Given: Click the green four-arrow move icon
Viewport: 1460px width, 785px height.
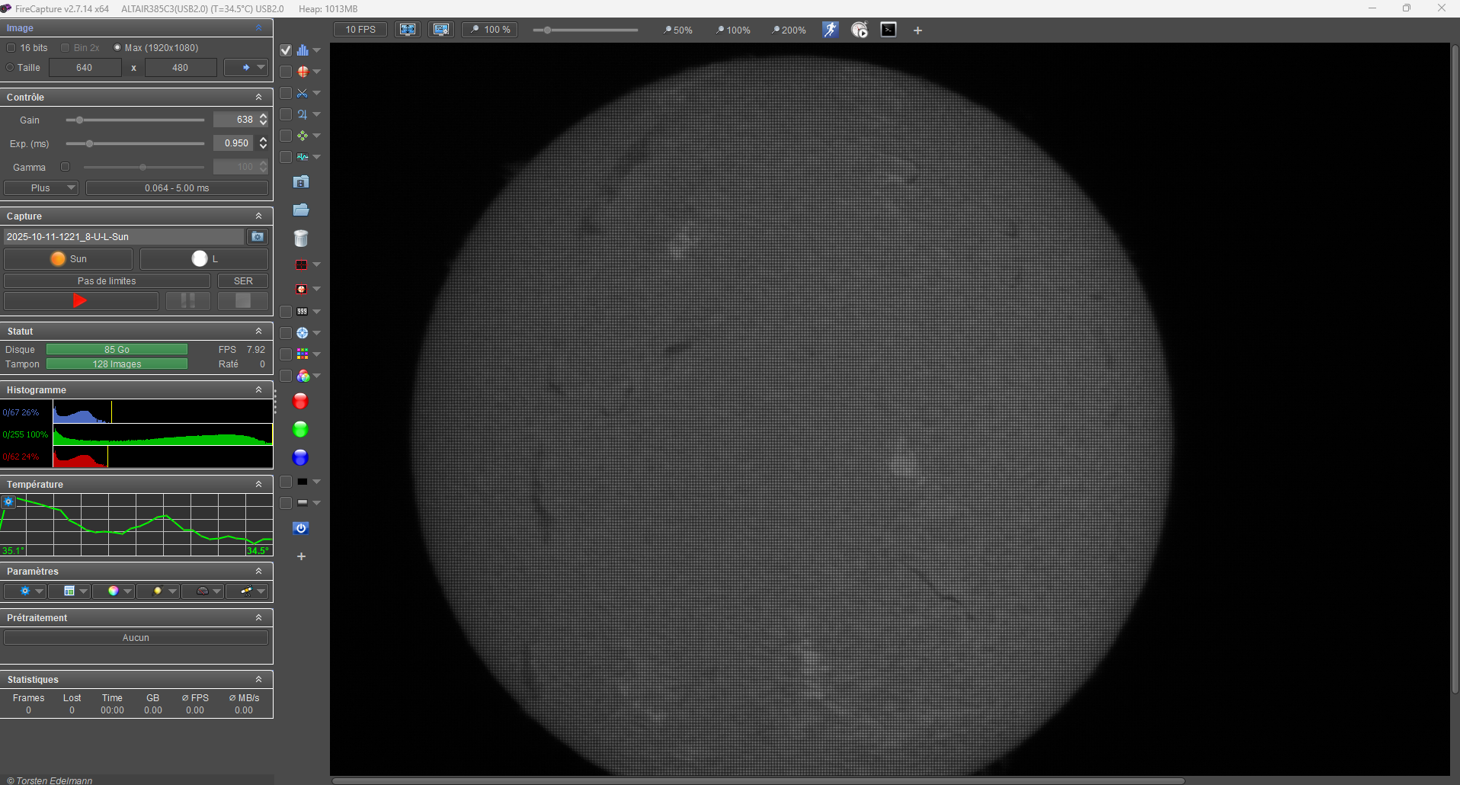Looking at the screenshot, I should [x=303, y=136].
